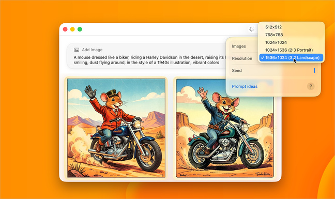Click the question mark help button
This screenshot has width=335, height=199.
point(311,86)
